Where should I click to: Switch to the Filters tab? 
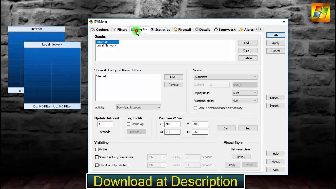pyautogui.click(x=120, y=30)
